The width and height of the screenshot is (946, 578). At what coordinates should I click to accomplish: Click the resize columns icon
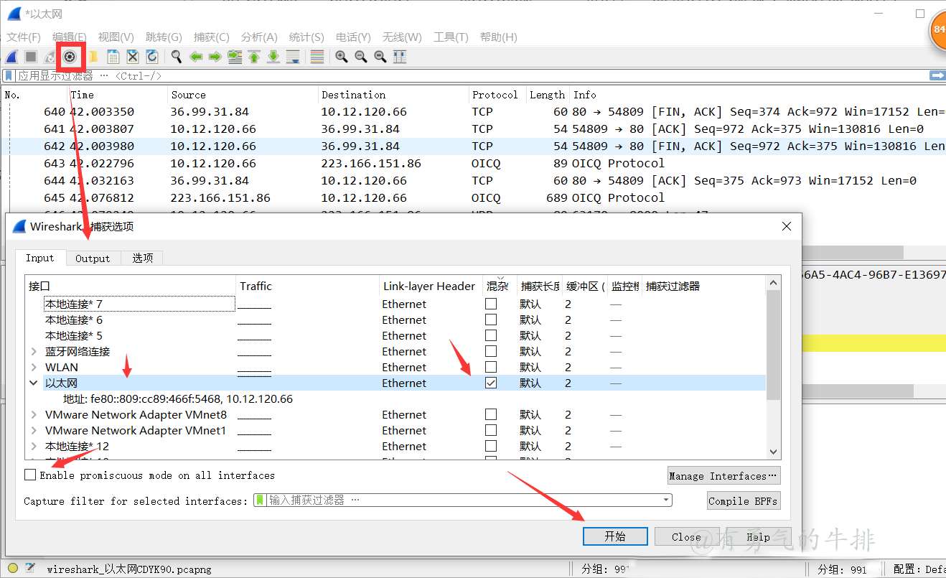pos(400,57)
